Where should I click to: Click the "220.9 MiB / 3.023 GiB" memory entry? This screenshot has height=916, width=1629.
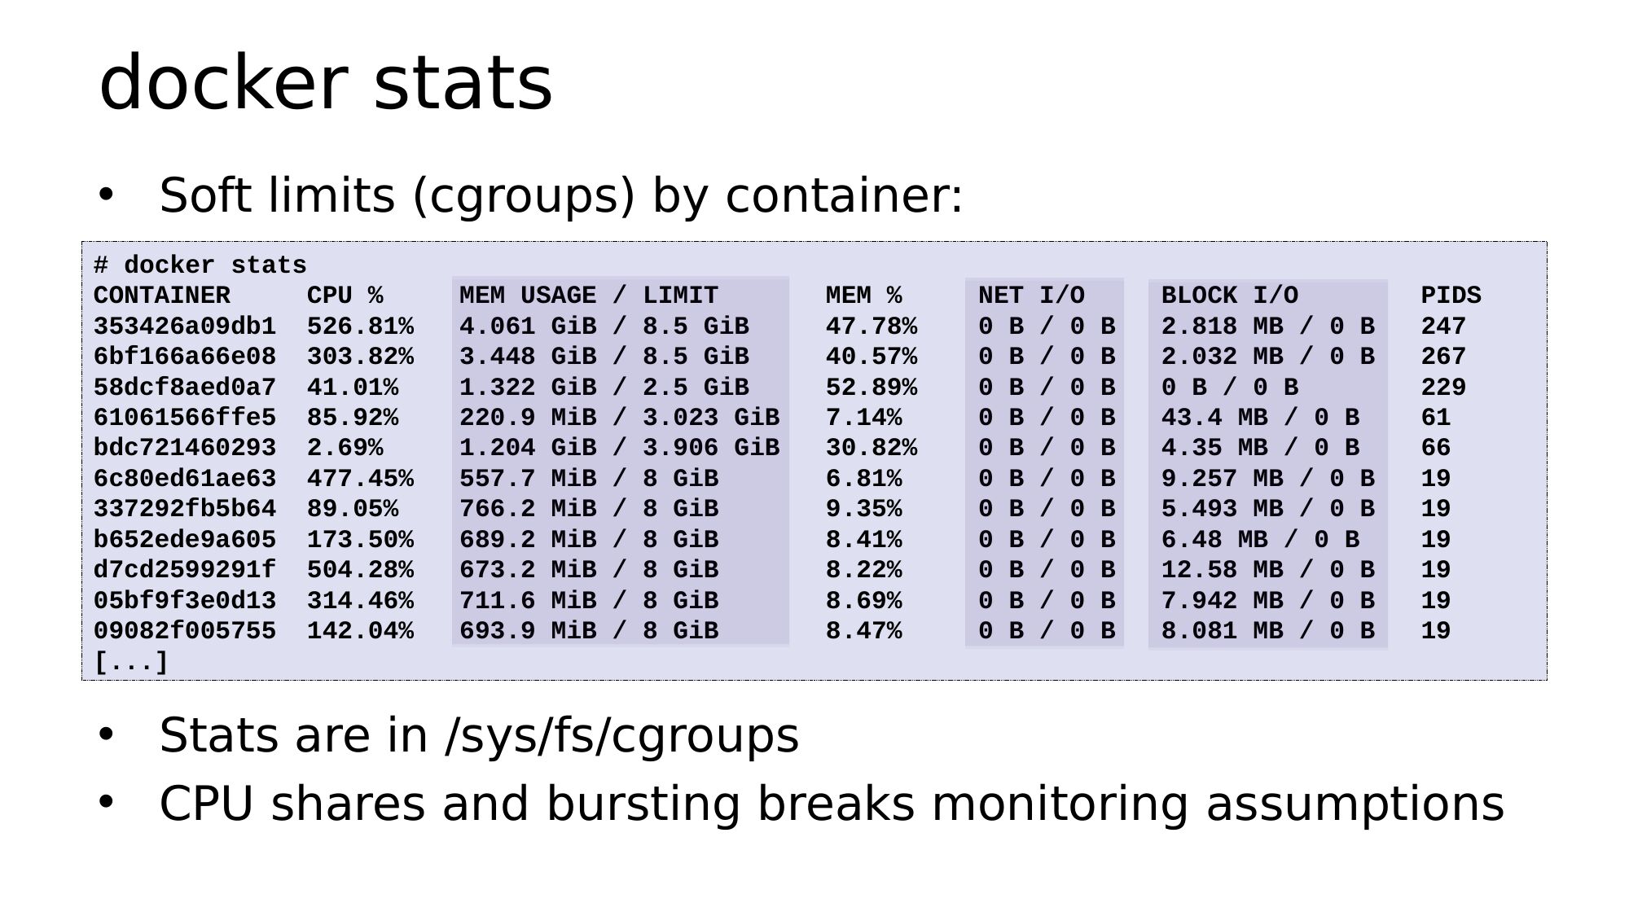[x=619, y=418]
